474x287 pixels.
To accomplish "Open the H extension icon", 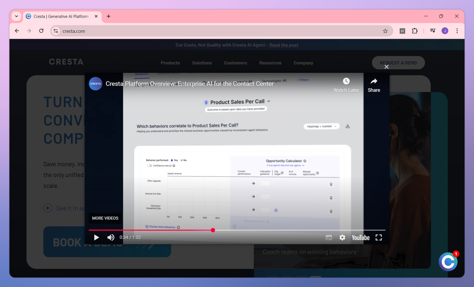I will (x=402, y=31).
